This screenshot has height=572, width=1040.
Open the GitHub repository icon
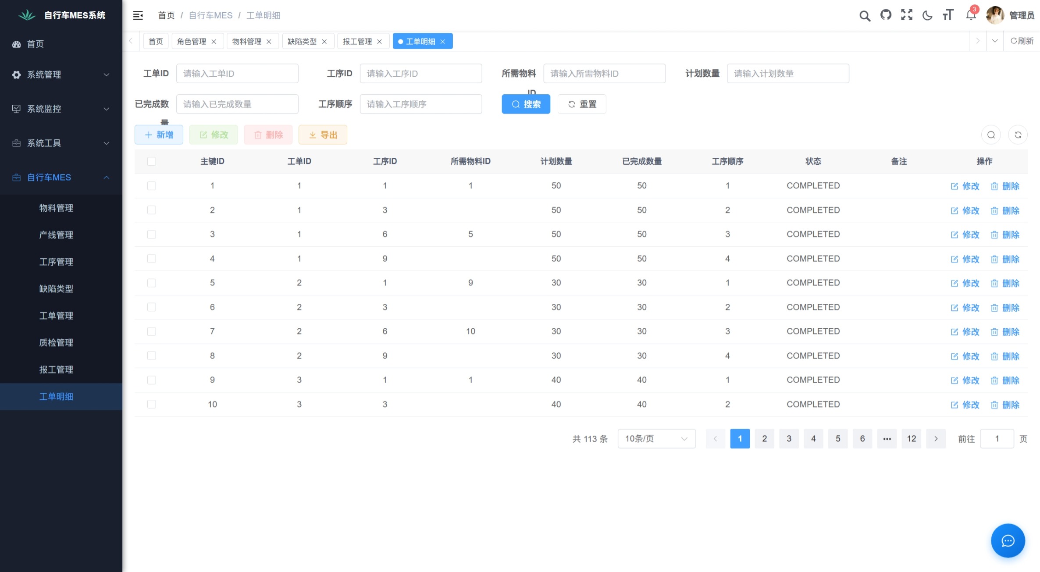tap(886, 15)
